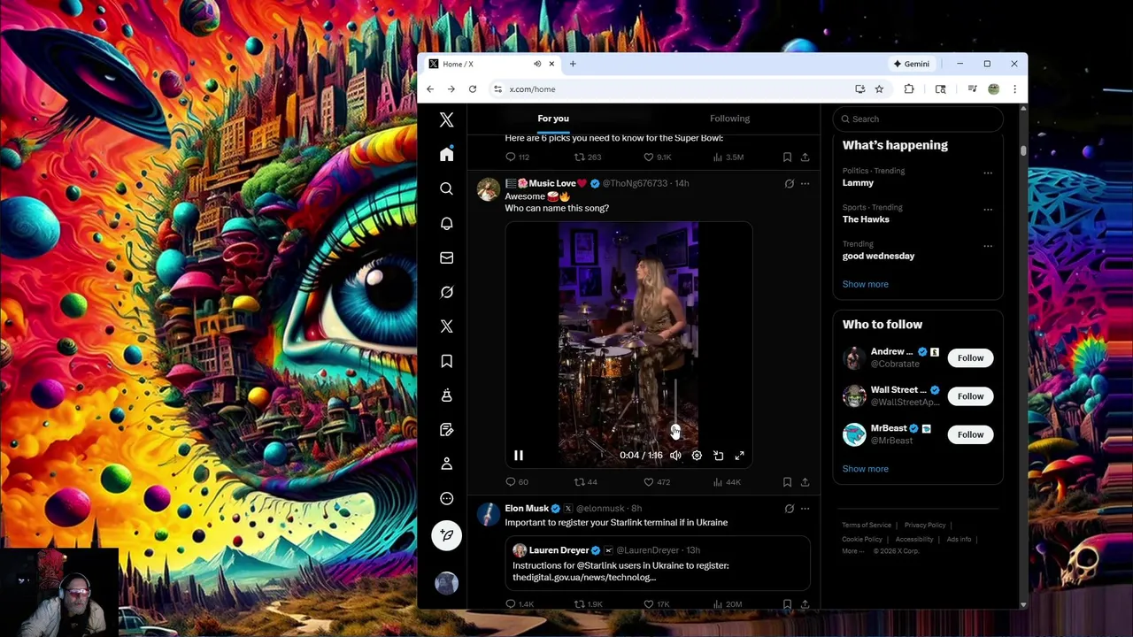Image resolution: width=1133 pixels, height=637 pixels.
Task: Pause the drumming video
Action: (x=519, y=456)
